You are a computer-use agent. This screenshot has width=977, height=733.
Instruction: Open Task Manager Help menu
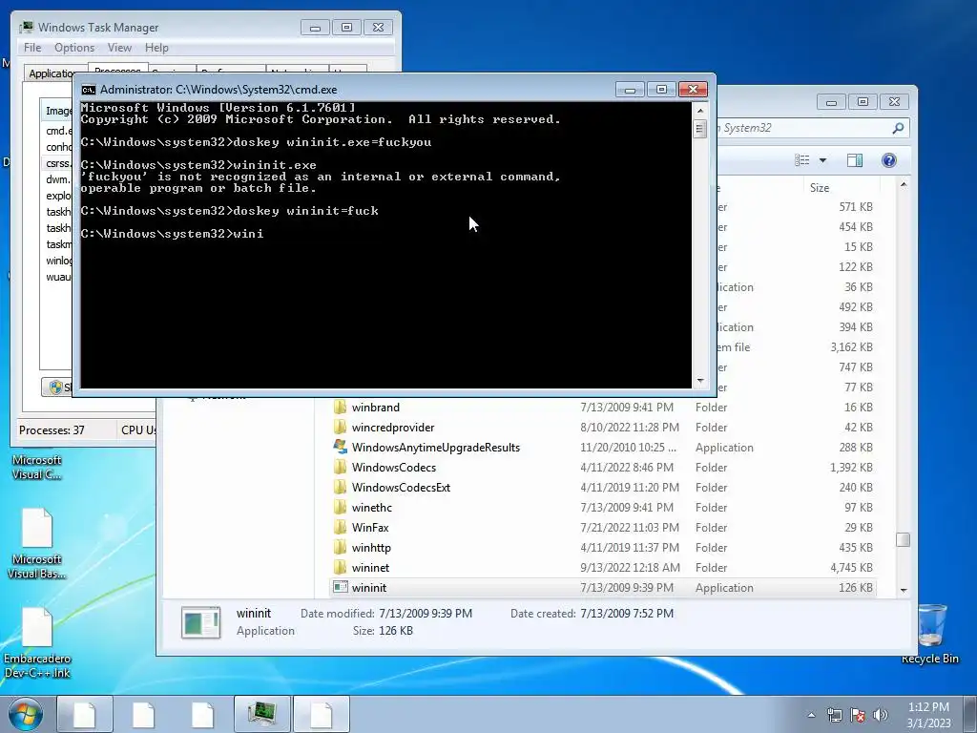156,48
